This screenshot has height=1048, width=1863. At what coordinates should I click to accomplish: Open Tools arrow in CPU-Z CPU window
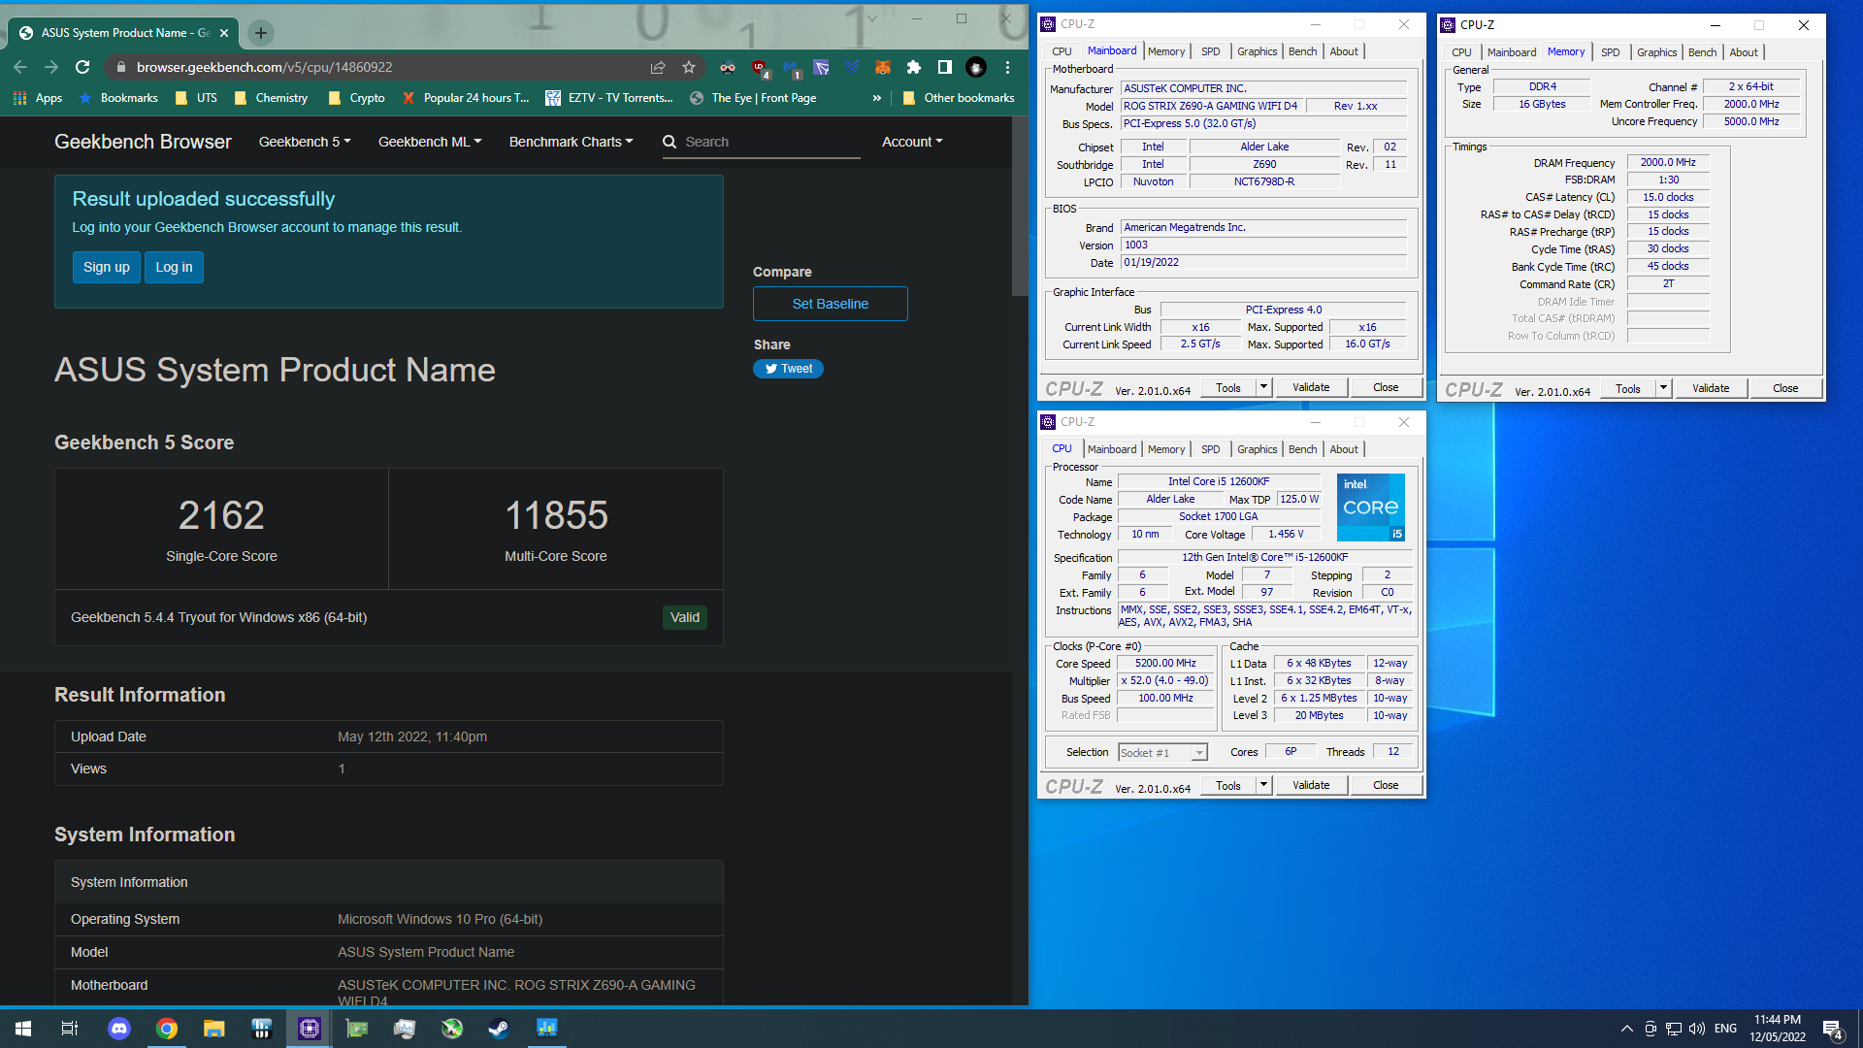click(1263, 785)
